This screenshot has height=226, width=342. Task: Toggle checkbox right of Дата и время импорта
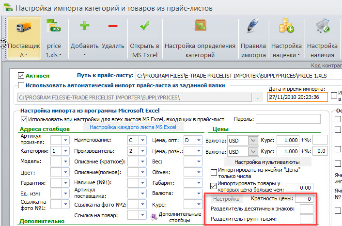tap(334, 95)
